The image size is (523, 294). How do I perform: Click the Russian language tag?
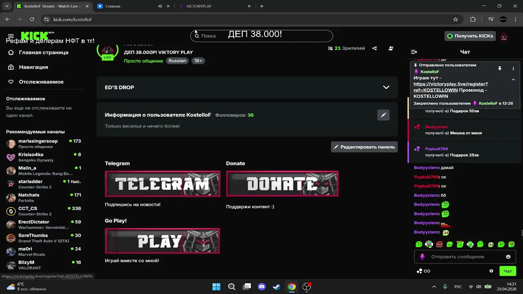177,61
